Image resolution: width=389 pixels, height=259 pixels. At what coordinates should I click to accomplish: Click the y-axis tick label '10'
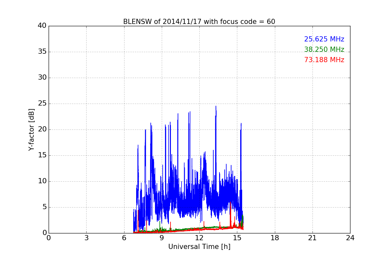[x=42, y=181]
